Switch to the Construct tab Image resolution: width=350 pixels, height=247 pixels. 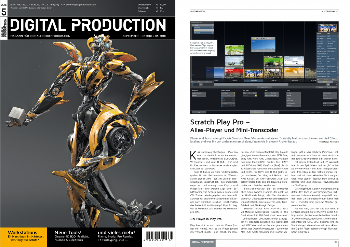pos(257,112)
